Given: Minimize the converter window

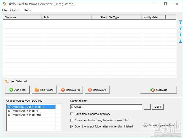Looking at the screenshot, I should [154, 4].
